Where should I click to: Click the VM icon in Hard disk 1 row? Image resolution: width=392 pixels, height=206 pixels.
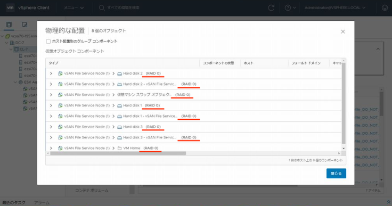click(x=60, y=105)
